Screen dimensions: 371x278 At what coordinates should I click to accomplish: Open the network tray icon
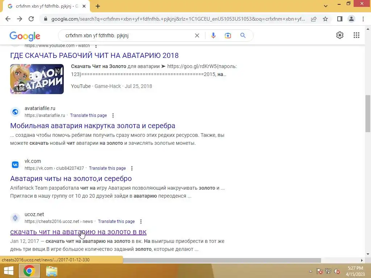(x=328, y=271)
